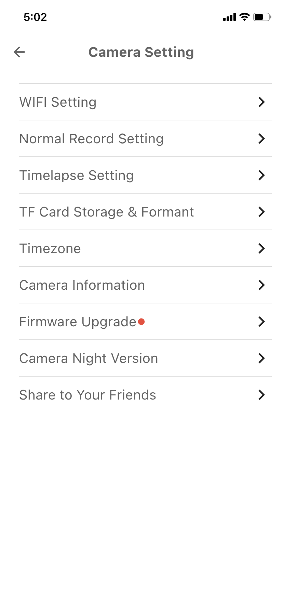Tap the cellular signal bars icon
This screenshot has height=613, width=283.
229,17
